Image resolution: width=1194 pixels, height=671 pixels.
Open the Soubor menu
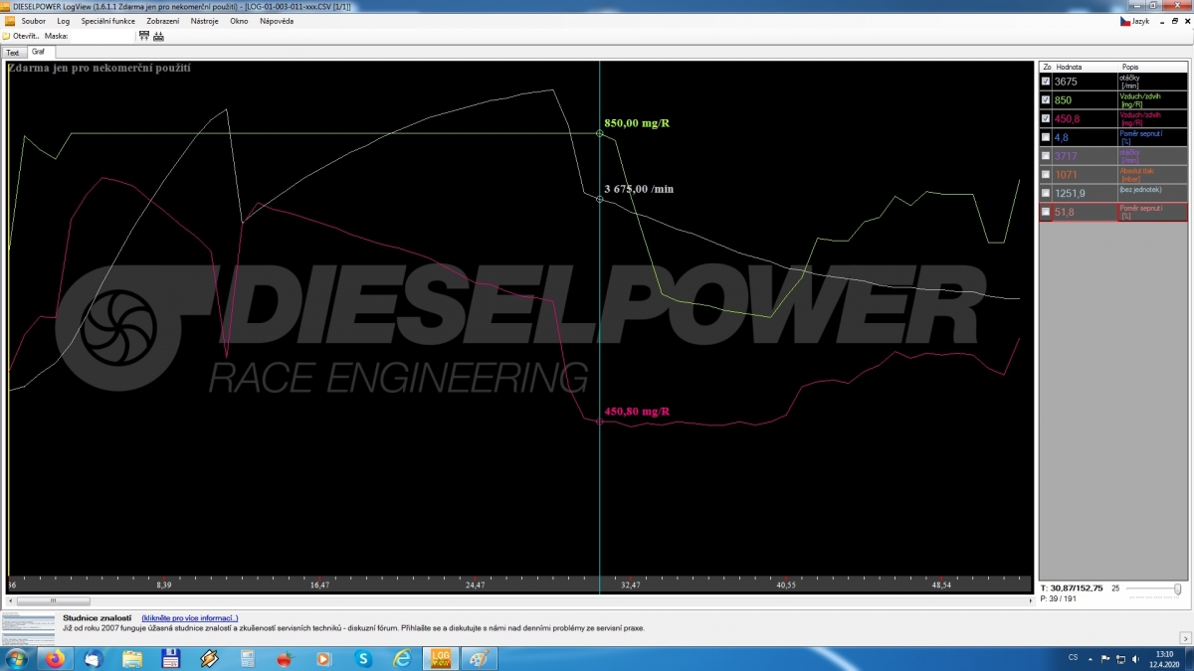(x=34, y=21)
